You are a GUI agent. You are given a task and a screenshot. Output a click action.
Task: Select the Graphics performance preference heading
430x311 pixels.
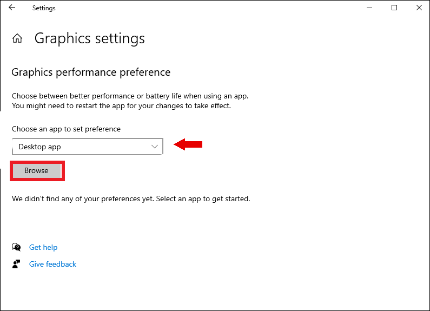91,72
